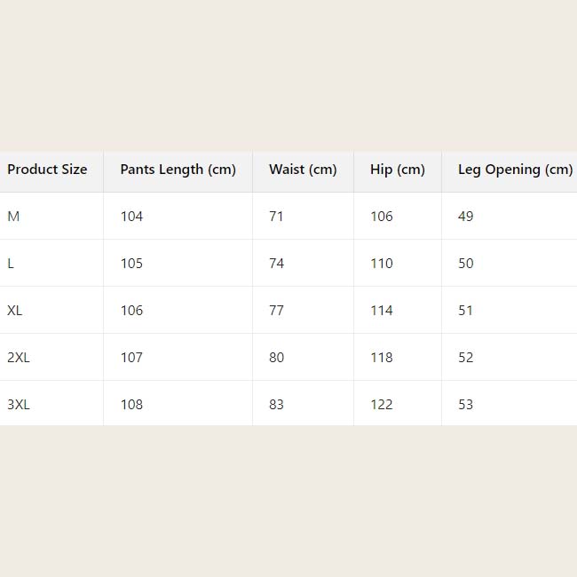The width and height of the screenshot is (577, 577).
Task: Click the Leg Opening (cm) header
Action: [x=515, y=170]
